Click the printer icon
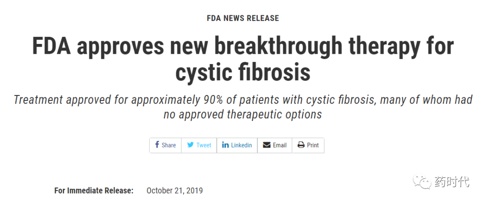The width and height of the screenshot is (485, 203). (x=301, y=145)
